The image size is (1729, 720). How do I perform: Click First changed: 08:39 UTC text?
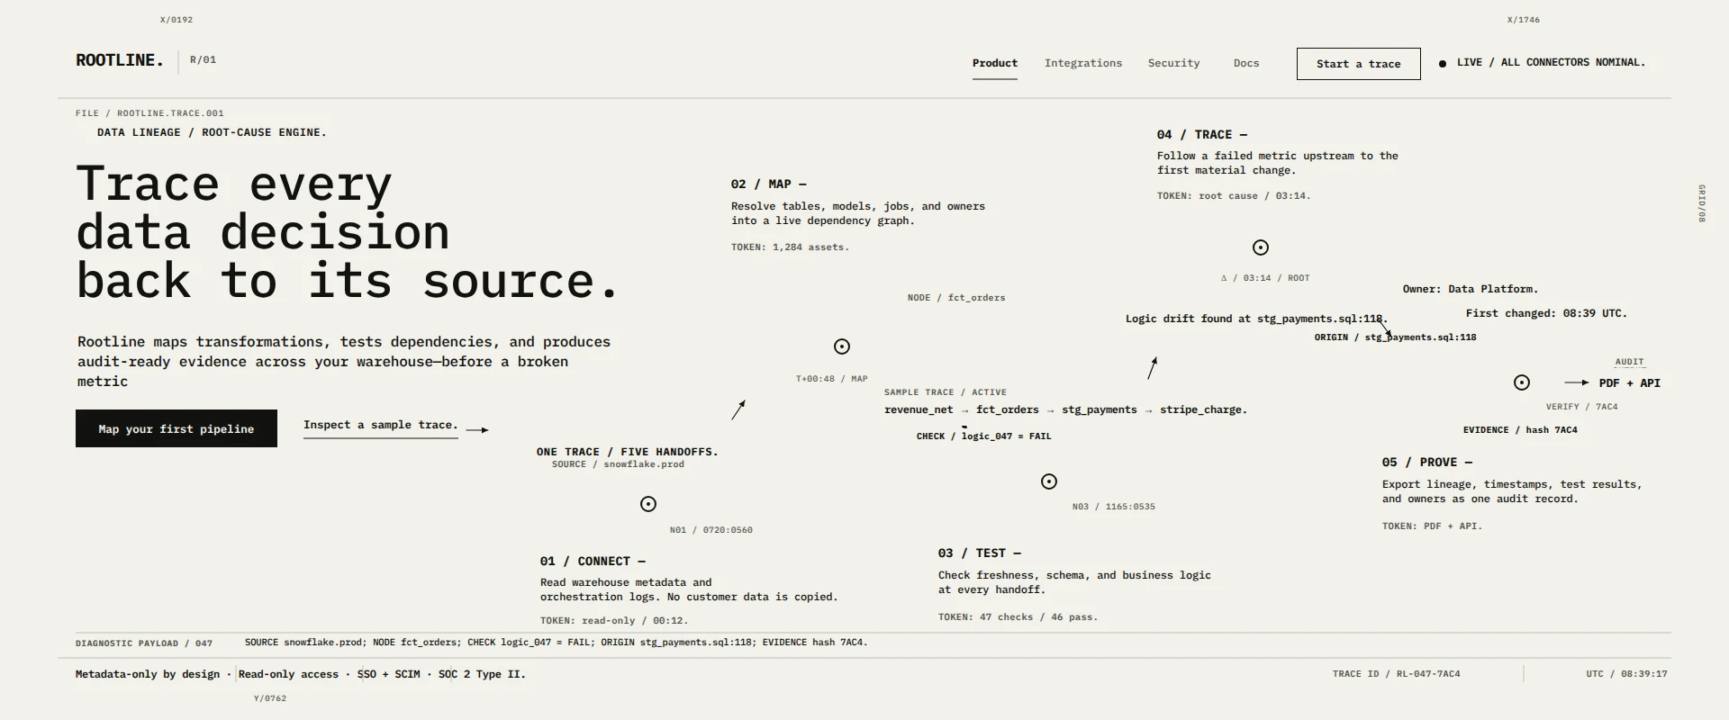[x=1546, y=313]
